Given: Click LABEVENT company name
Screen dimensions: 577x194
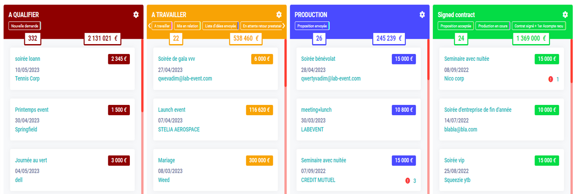Looking at the screenshot, I should click(x=312, y=129).
